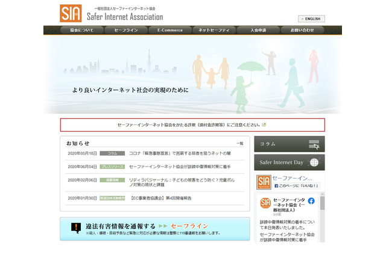Open the 誹謗中傷情報対策に着手 press release news item
386x256 pixels.
tap(180, 166)
